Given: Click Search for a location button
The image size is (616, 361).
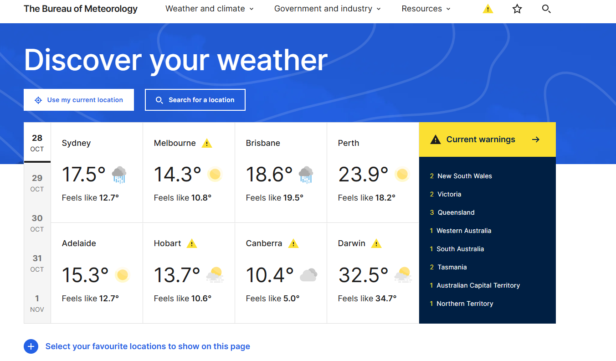Looking at the screenshot, I should [x=195, y=100].
